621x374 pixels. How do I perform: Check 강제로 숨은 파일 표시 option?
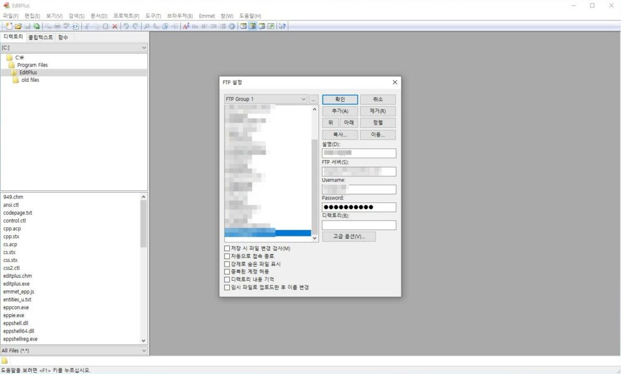227,263
